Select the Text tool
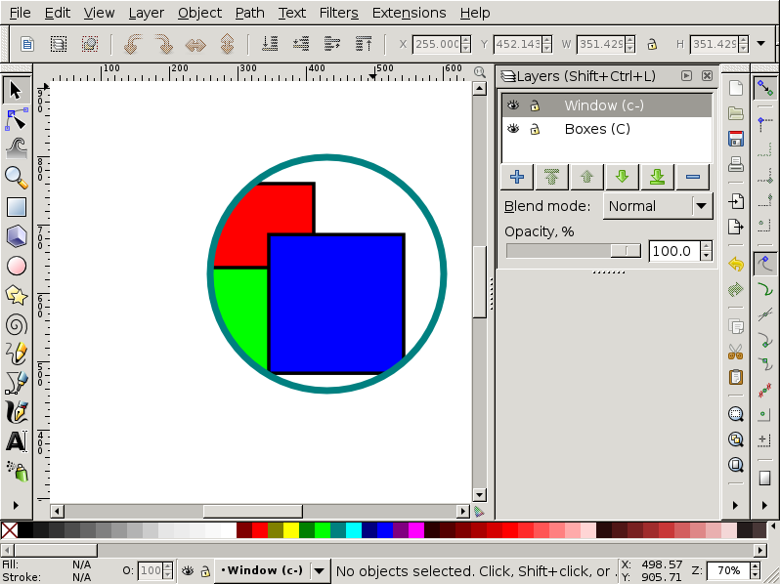780x584 pixels. (17, 441)
